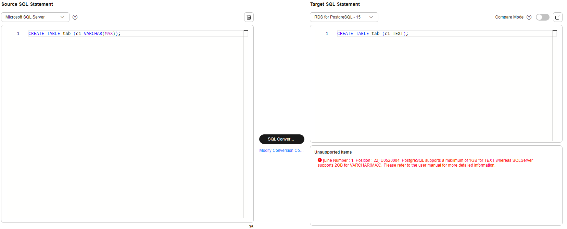Click target editor minimap scrollbar
This screenshot has width=567, height=229.
(555, 86)
